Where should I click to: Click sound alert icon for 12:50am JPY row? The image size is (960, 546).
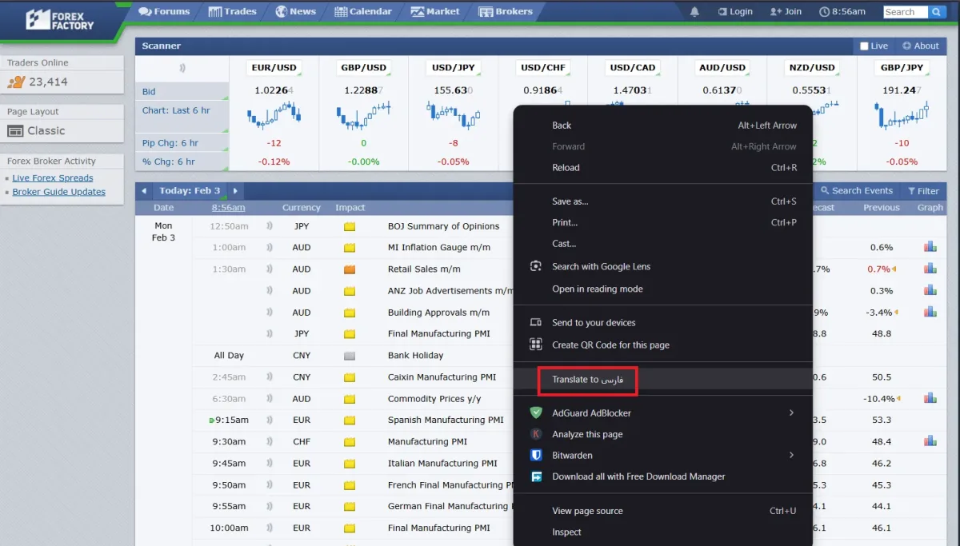[x=270, y=226]
